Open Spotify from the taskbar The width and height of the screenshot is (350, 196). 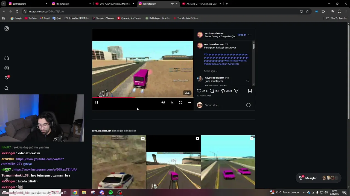(110, 192)
